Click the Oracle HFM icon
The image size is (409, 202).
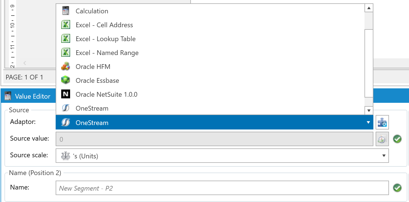click(x=65, y=67)
